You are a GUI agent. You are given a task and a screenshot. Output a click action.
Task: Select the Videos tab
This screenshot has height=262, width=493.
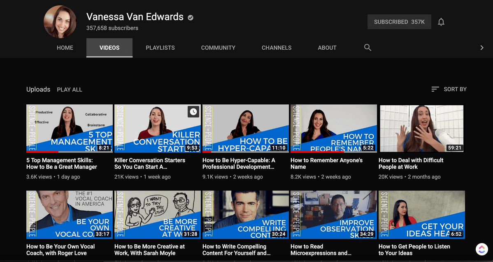pos(109,48)
